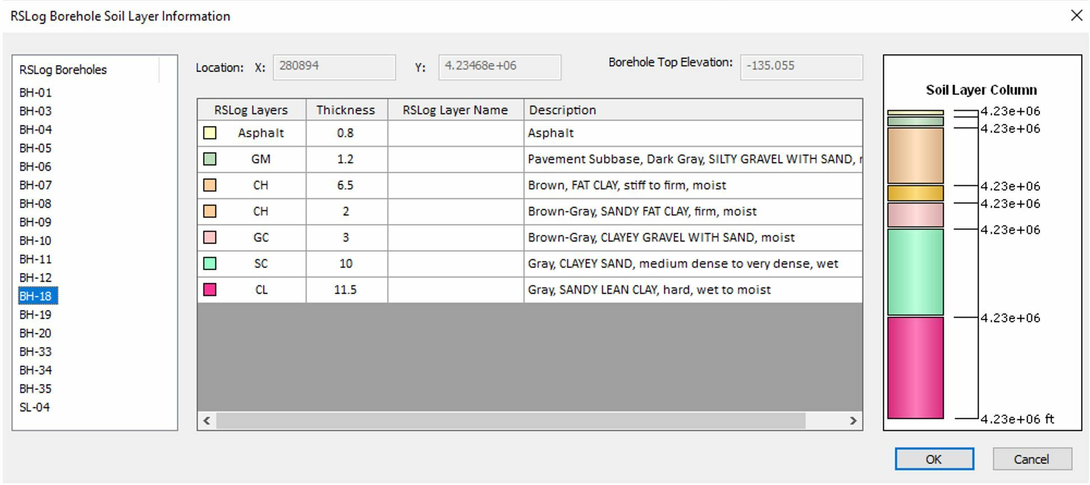Pick borehole BH-07 from the list
1090x485 pixels.
pos(35,185)
